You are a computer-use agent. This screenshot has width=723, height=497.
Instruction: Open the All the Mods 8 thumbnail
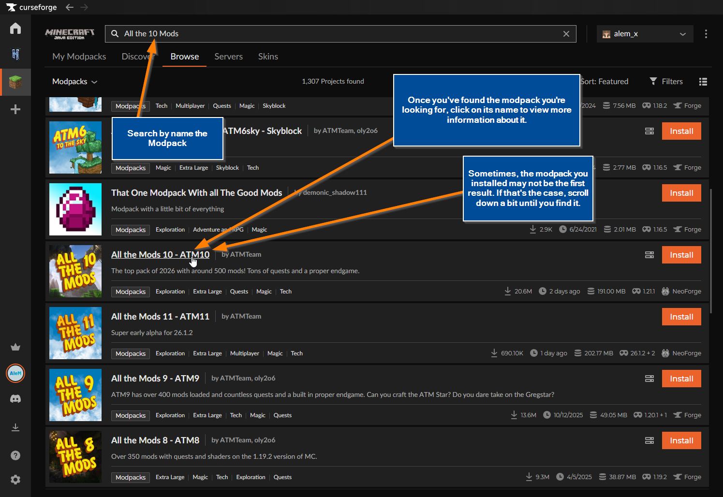point(75,457)
